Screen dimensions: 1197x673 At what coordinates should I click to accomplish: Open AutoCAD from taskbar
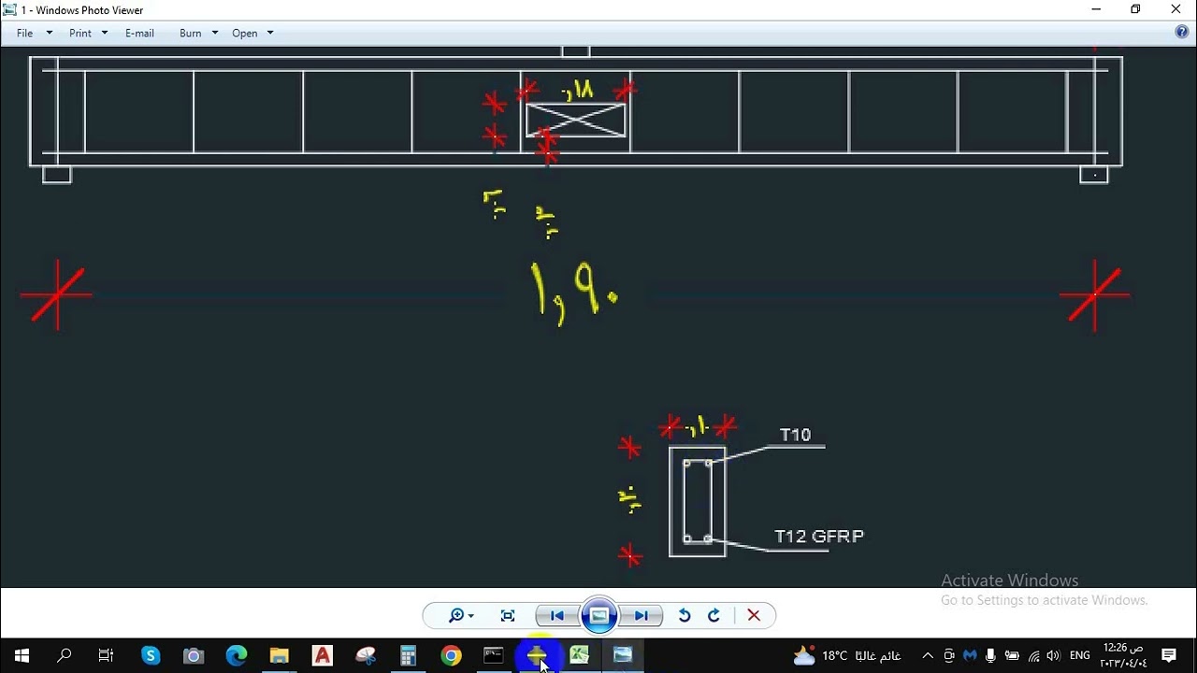click(323, 655)
